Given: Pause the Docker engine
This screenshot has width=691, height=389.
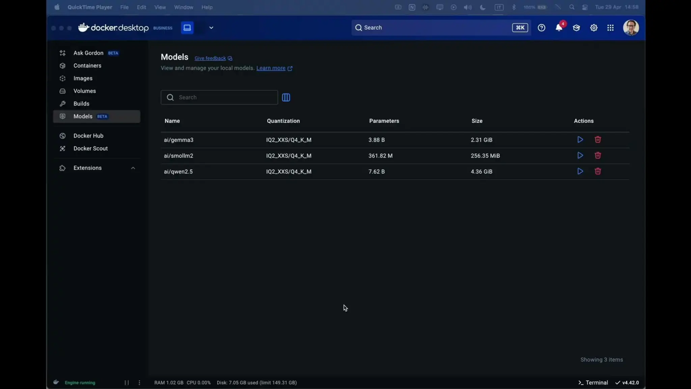Looking at the screenshot, I should pos(127,383).
